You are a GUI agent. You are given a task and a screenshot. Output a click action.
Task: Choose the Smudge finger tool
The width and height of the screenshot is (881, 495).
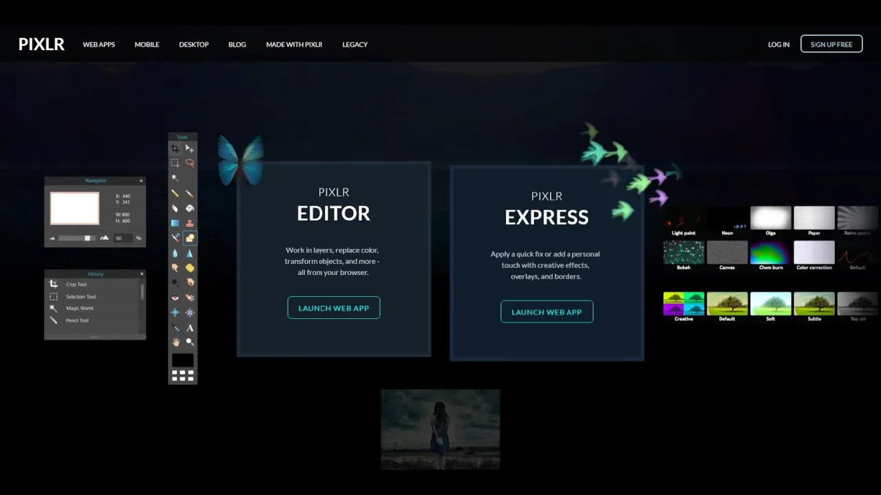(176, 267)
